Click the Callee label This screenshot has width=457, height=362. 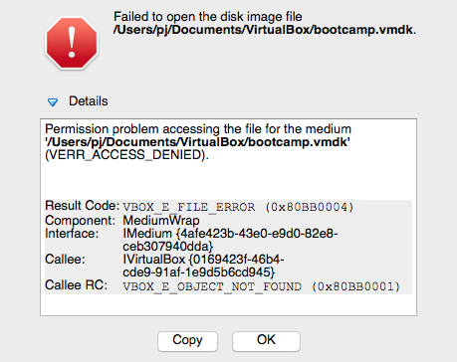coord(65,260)
